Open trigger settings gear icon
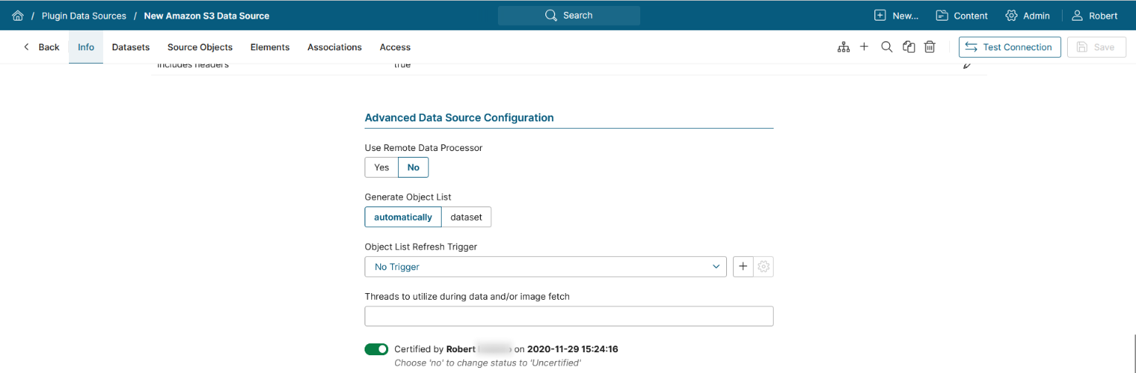 [x=764, y=266]
